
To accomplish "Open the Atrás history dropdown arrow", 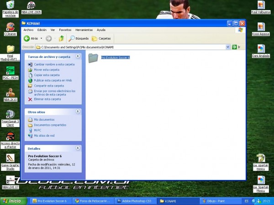I will (42, 38).
